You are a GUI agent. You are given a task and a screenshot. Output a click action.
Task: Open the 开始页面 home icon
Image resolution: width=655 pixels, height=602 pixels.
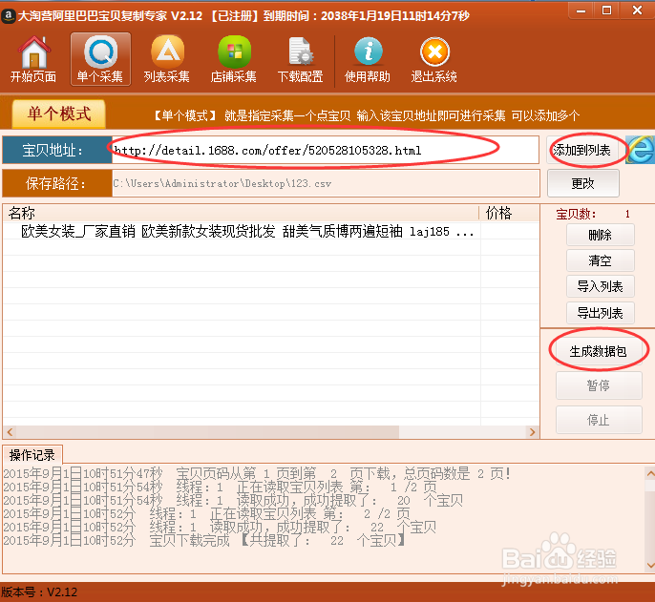point(33,59)
